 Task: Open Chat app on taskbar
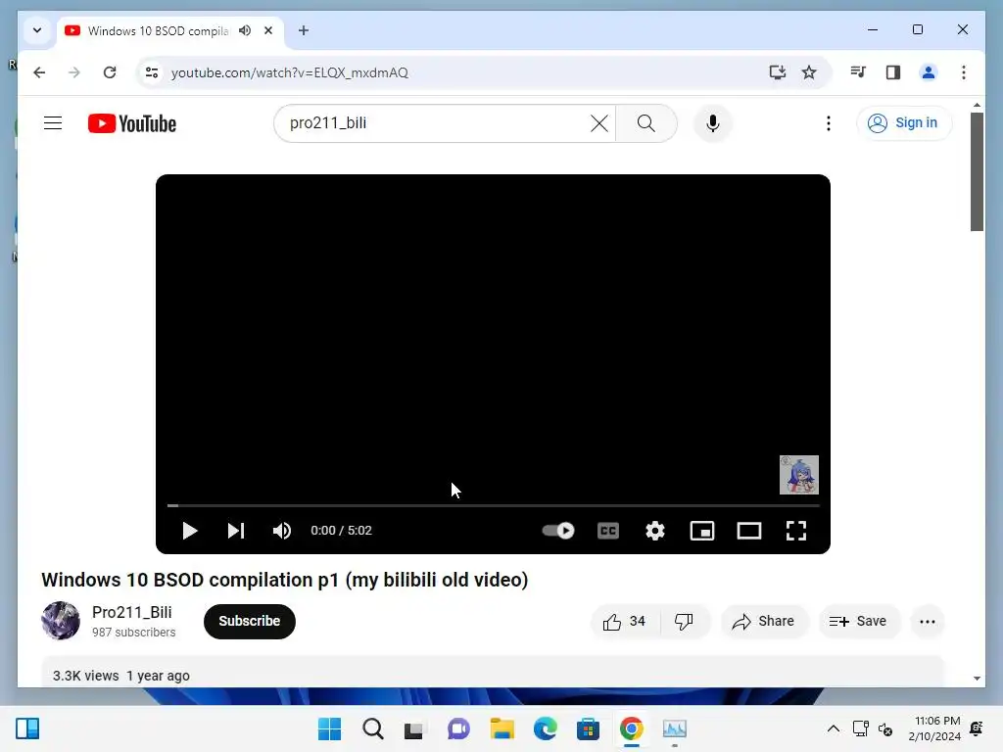tap(458, 728)
